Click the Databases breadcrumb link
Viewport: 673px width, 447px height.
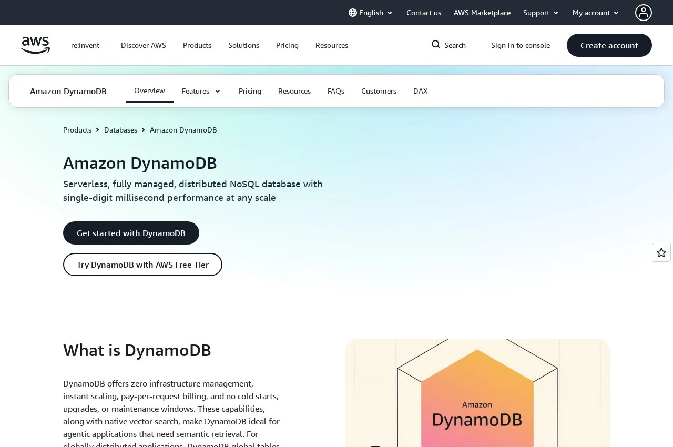pyautogui.click(x=120, y=130)
